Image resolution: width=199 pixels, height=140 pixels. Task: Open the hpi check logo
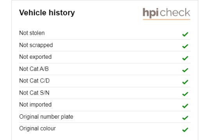coord(167,14)
